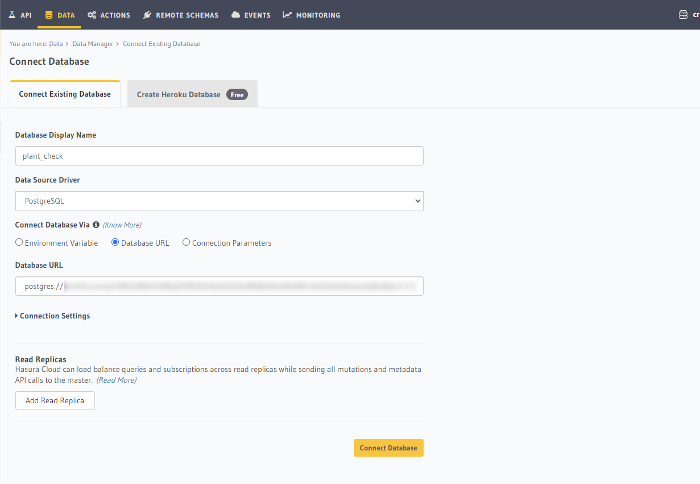Click the info icon beside Connect Database Via

click(95, 225)
